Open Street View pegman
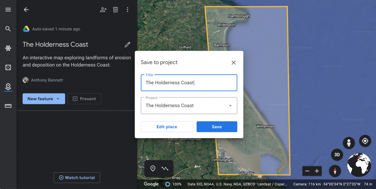The image size is (376, 189). click(349, 142)
